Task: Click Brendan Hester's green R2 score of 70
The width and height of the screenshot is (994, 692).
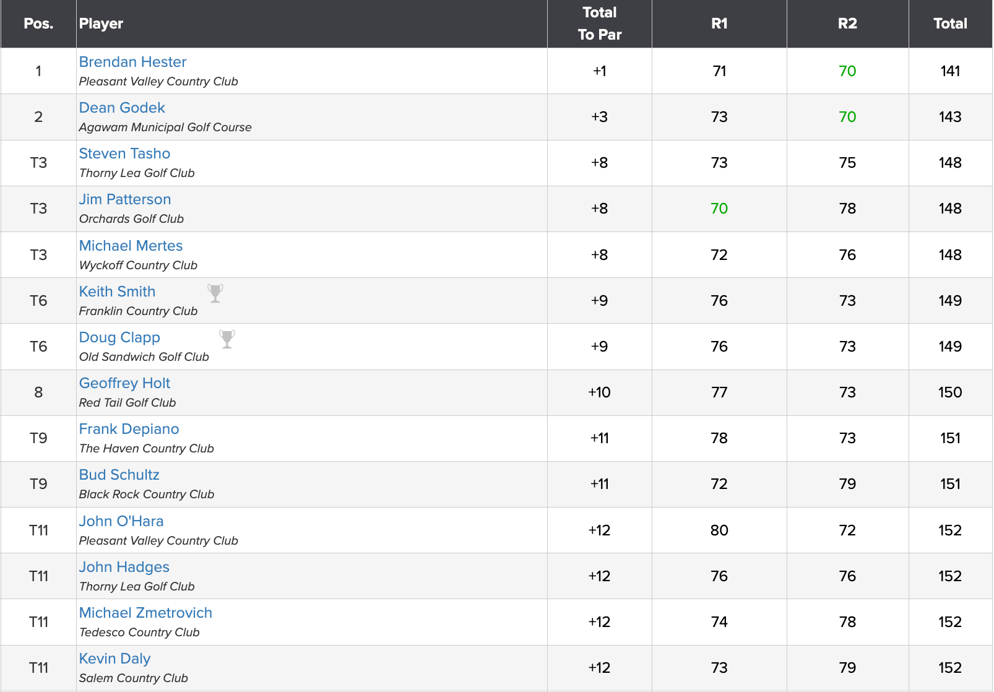Action: pyautogui.click(x=847, y=71)
